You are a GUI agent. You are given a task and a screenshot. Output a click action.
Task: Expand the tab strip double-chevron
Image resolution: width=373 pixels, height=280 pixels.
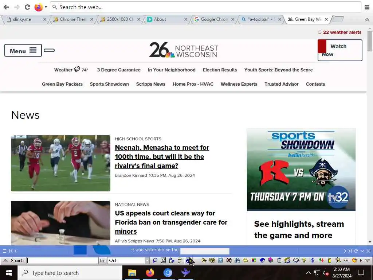(367, 20)
